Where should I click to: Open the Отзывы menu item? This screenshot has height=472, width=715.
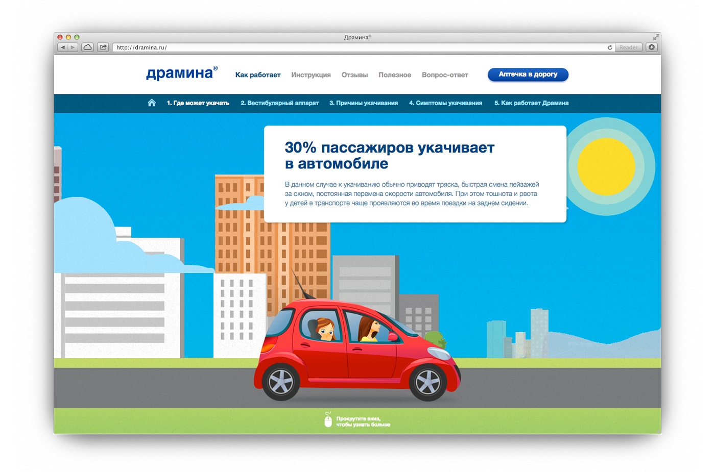[x=354, y=75]
